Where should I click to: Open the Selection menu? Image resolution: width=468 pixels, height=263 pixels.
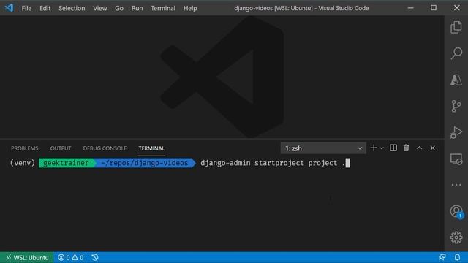72,8
